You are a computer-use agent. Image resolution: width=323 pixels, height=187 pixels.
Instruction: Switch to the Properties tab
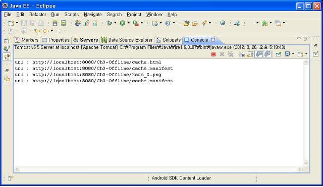tap(56, 40)
